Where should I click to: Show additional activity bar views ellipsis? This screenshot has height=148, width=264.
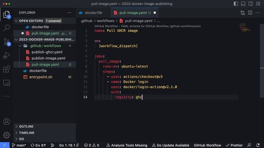click(x=7, y=96)
